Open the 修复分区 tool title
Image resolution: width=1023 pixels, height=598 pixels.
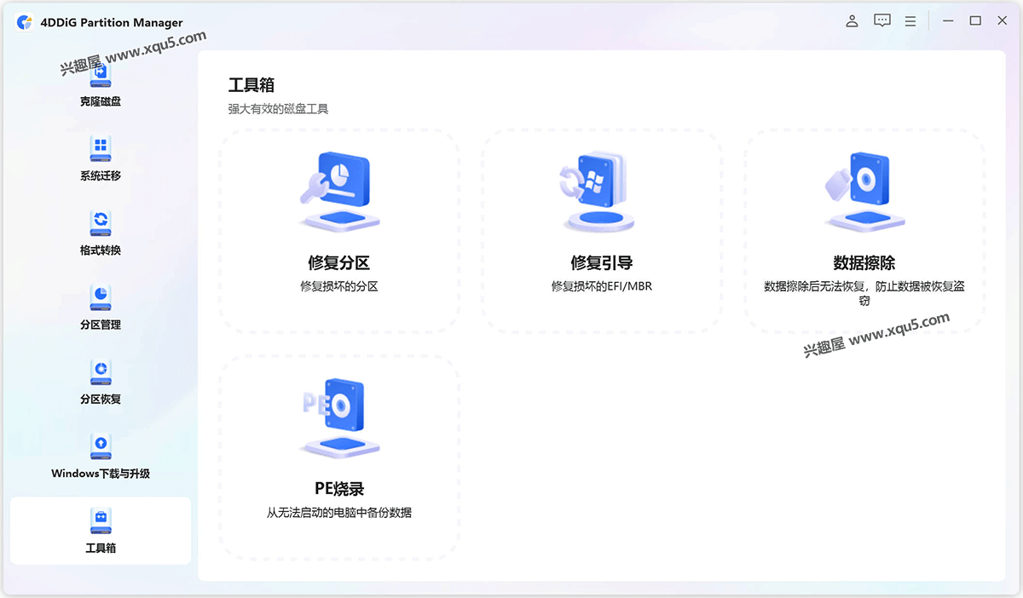tap(338, 263)
